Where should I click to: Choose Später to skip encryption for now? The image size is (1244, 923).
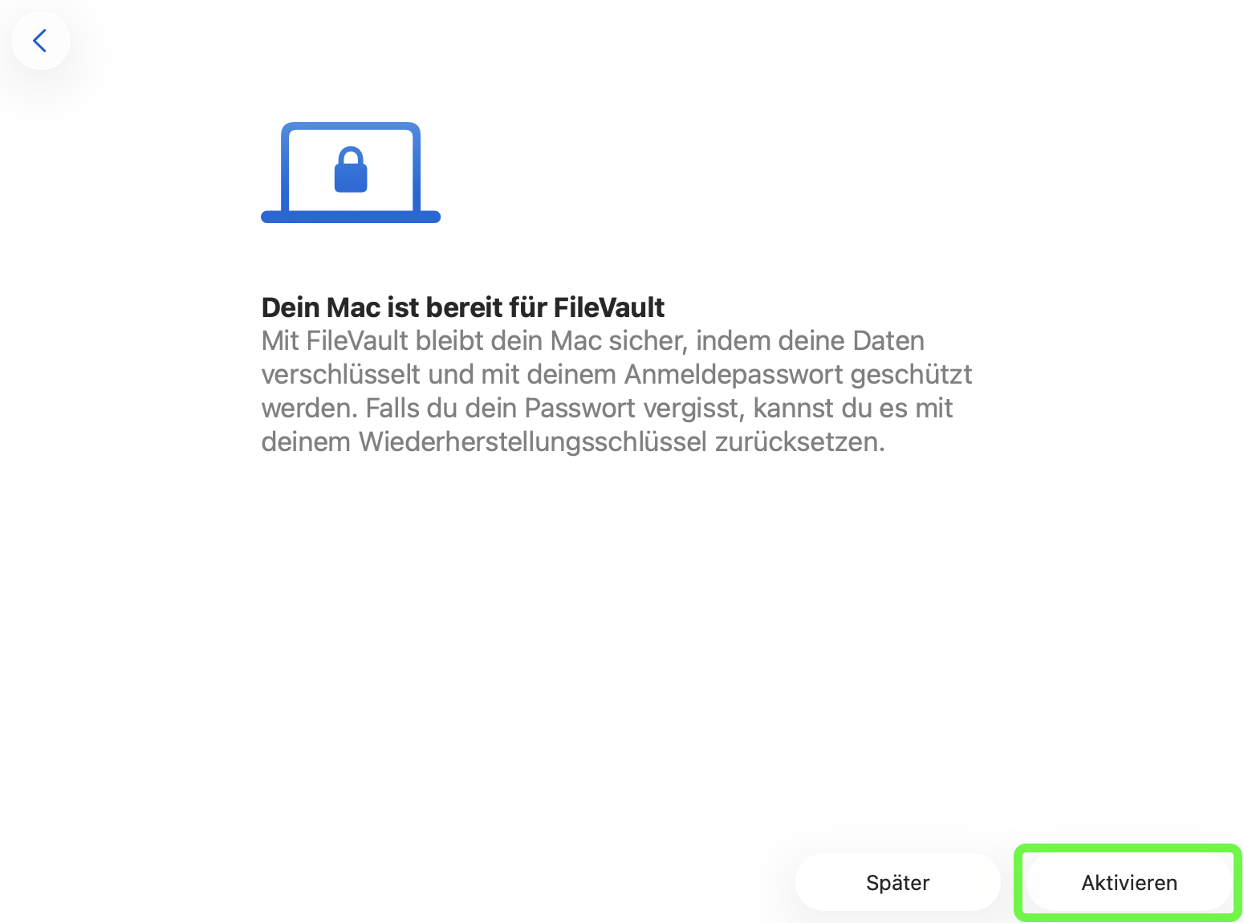pyautogui.click(x=897, y=883)
